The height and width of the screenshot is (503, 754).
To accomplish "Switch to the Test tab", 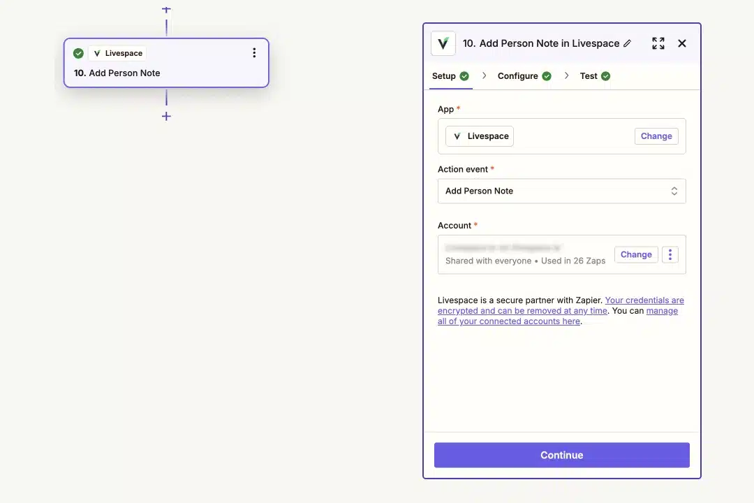I will 595,76.
